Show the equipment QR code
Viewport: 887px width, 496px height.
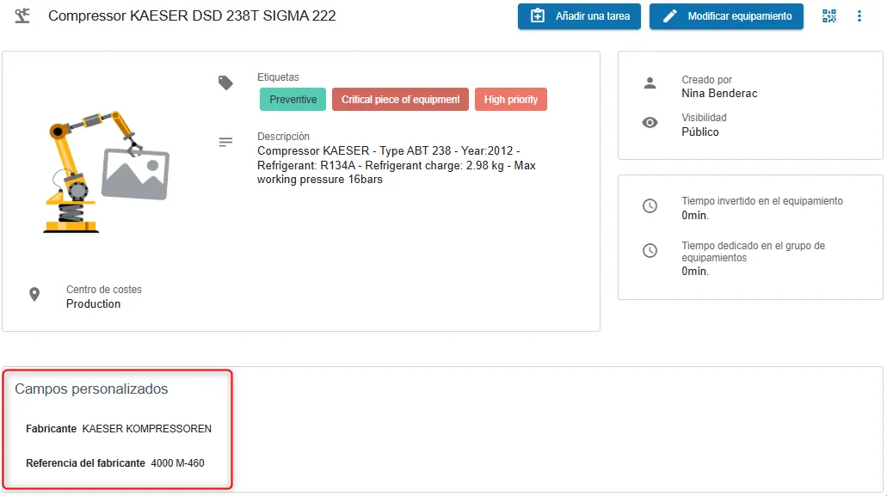829,16
